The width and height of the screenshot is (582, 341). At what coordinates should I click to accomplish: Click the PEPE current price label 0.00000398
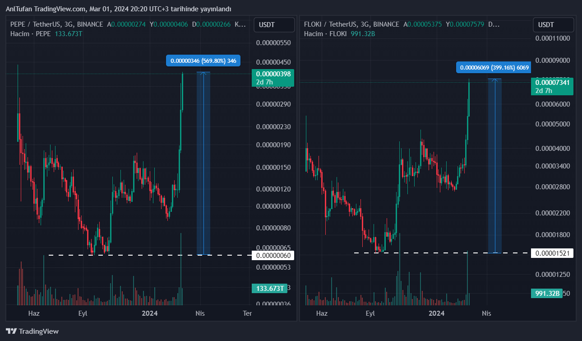(273, 74)
